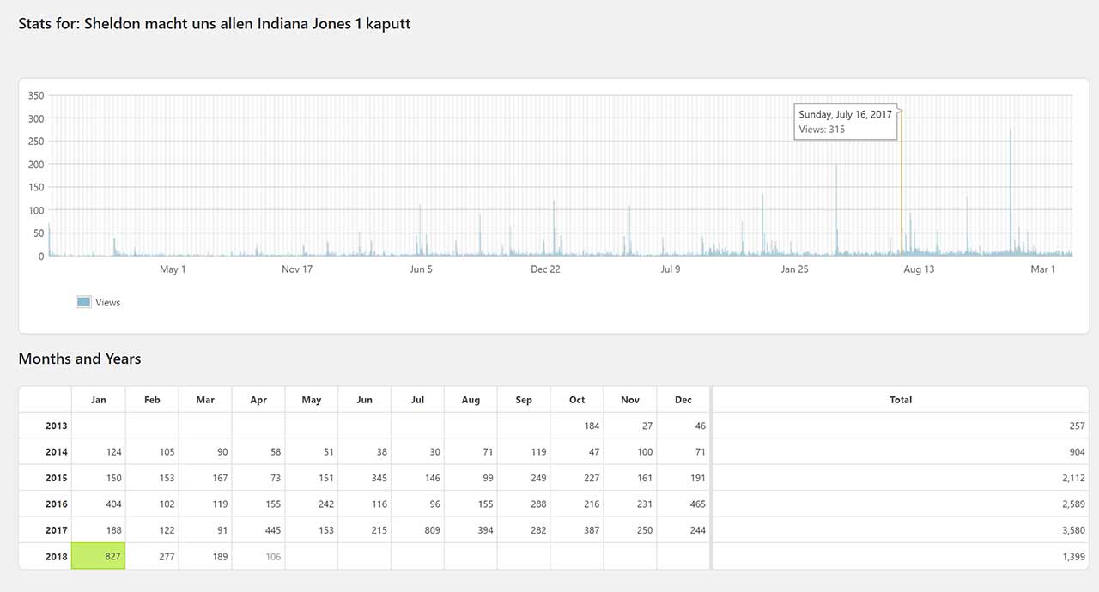Image resolution: width=1099 pixels, height=592 pixels.
Task: Click the 124 cell for January 2014
Action: [x=99, y=452]
